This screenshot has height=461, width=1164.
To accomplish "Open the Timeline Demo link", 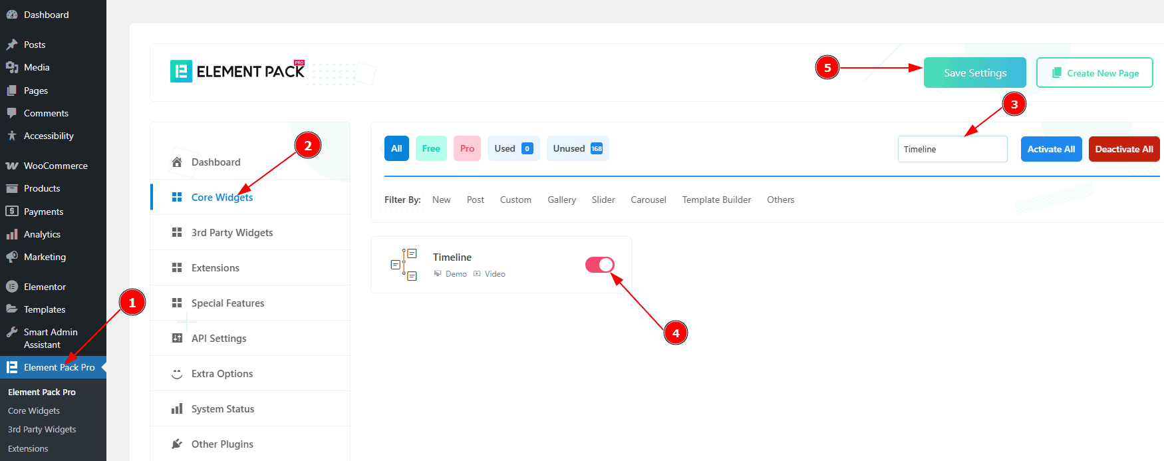I will (x=450, y=274).
